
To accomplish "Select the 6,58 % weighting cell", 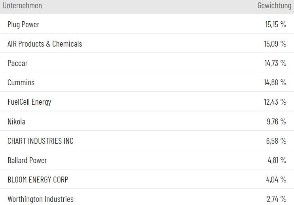I will (x=276, y=141).
